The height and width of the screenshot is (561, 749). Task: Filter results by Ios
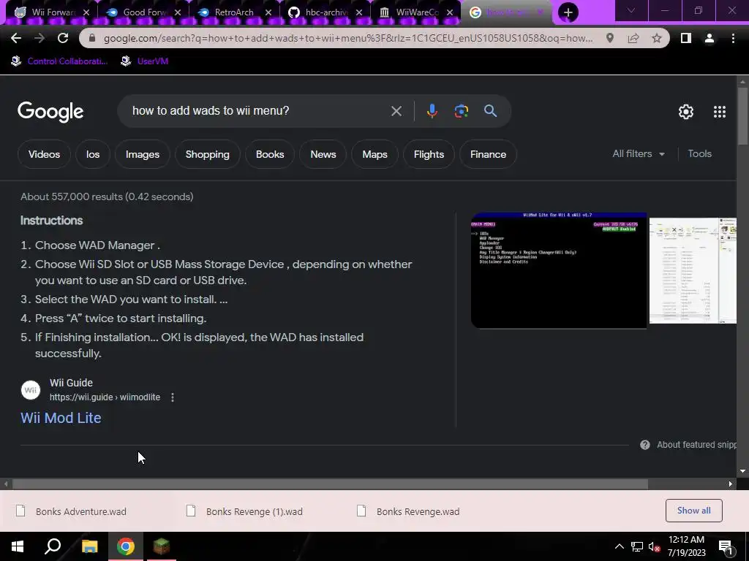click(x=93, y=154)
